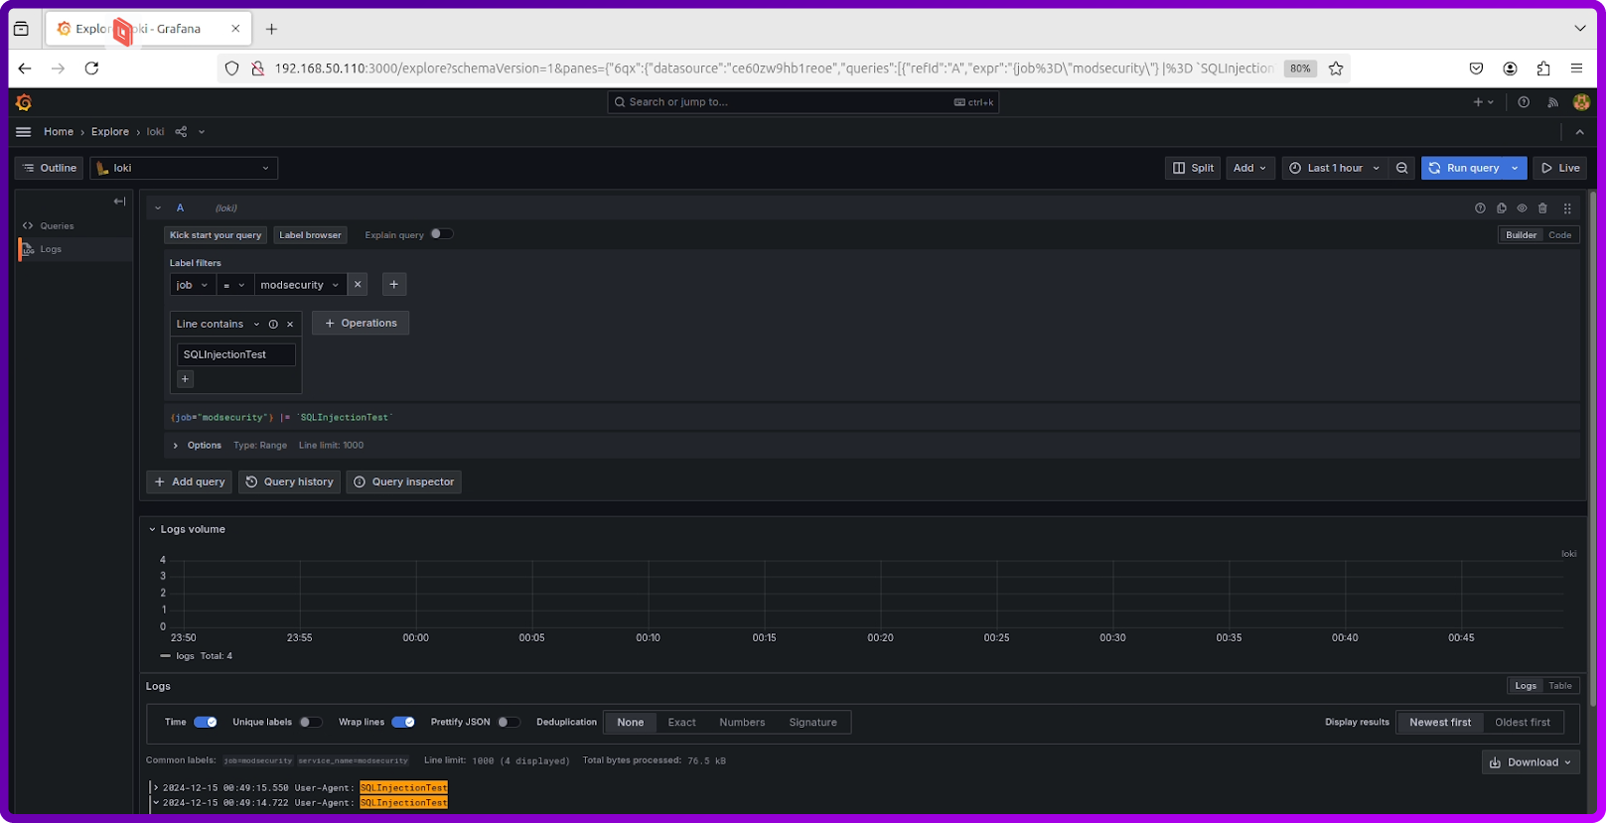Open the Firefox extensions icon
This screenshot has height=824, width=1607.
click(1542, 69)
